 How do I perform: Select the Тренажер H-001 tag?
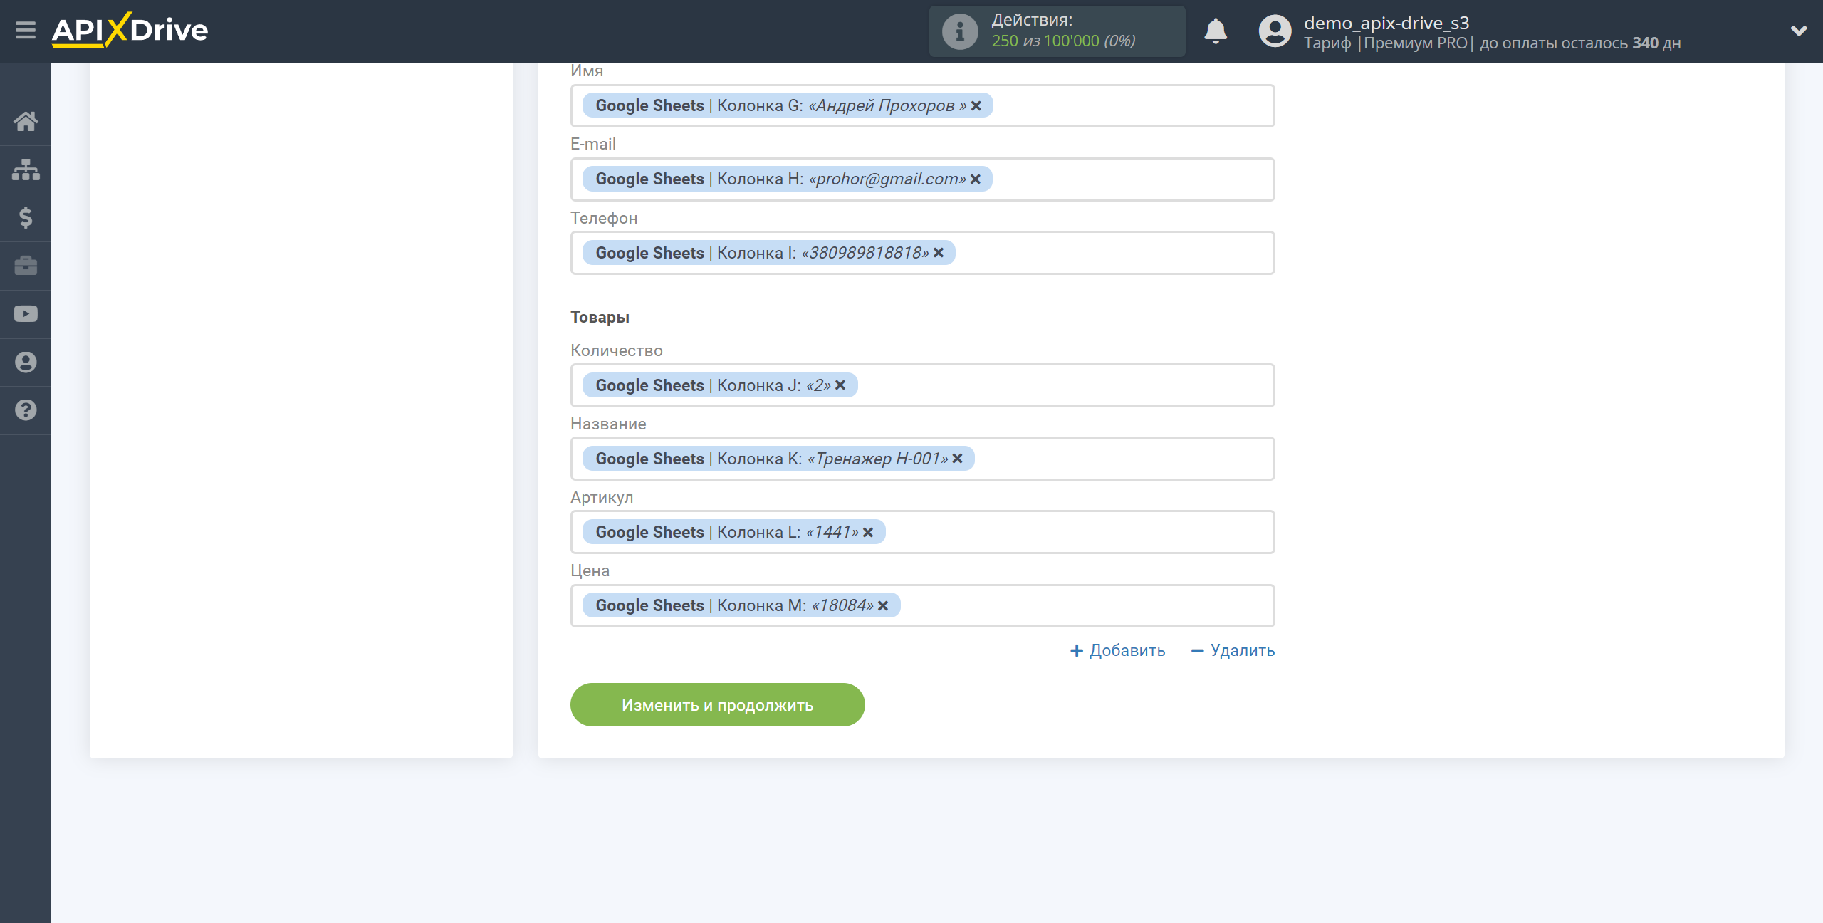click(778, 459)
